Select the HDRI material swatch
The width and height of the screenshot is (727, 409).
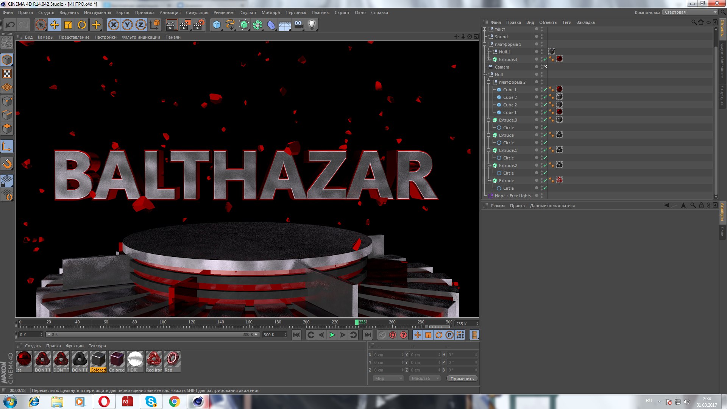pos(135,360)
